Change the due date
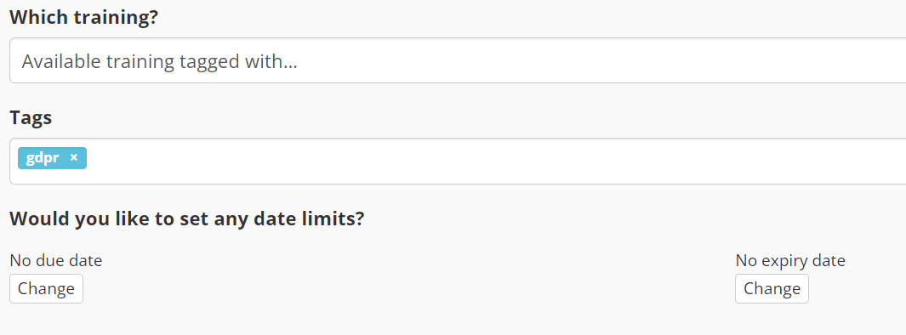 coord(46,289)
